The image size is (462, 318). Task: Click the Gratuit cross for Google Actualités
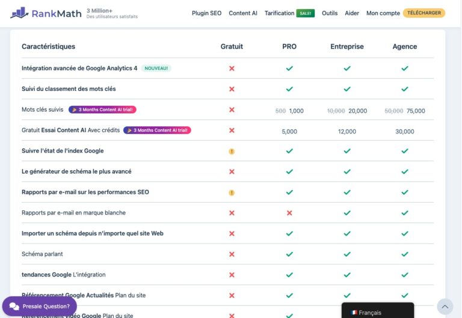[232, 295]
